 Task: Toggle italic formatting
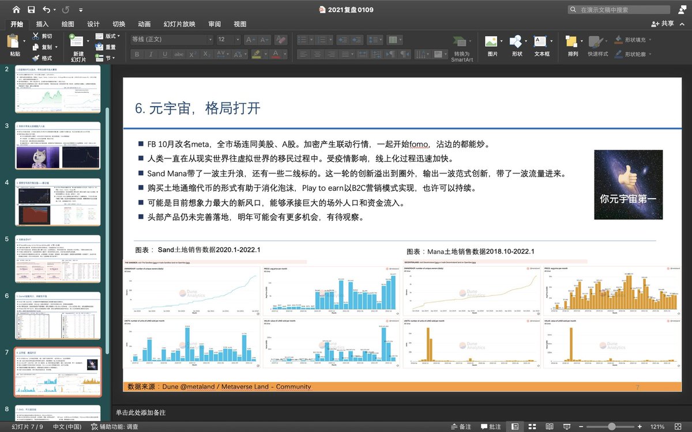152,55
